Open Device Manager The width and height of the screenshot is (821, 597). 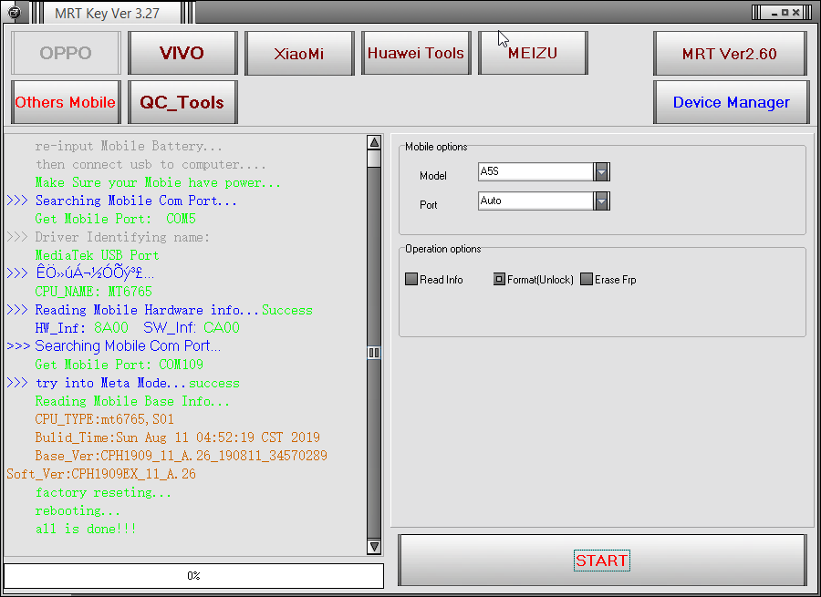click(731, 102)
